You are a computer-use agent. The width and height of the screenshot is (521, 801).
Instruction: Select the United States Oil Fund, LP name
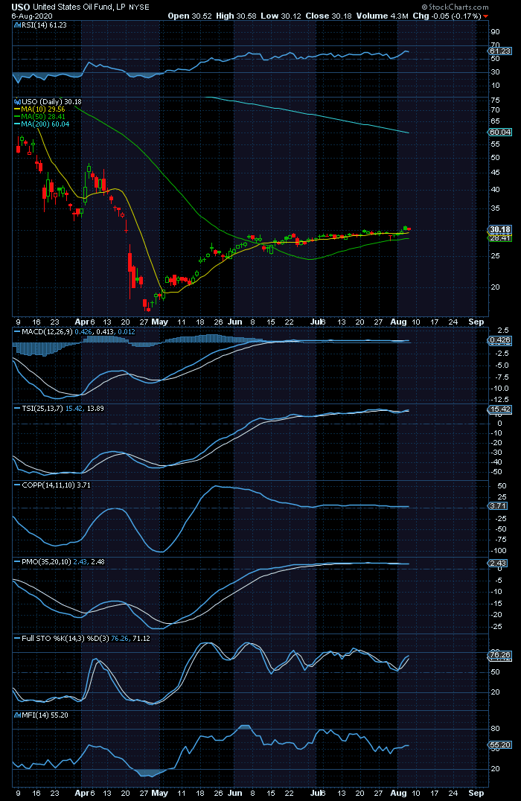[x=79, y=7]
